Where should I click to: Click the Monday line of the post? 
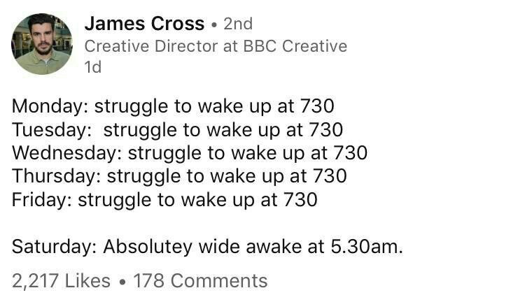173,107
